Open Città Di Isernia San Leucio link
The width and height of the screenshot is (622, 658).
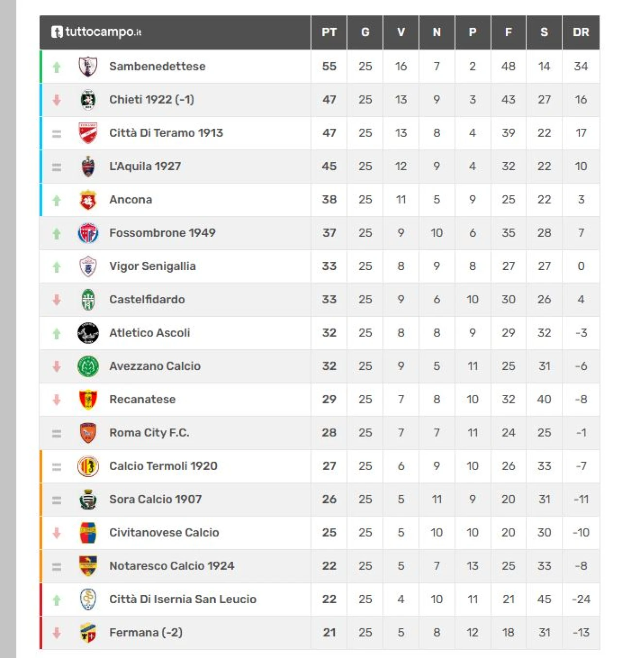183,599
